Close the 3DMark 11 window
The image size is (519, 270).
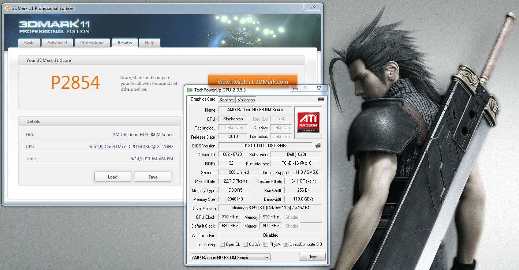pyautogui.click(x=312, y=7)
